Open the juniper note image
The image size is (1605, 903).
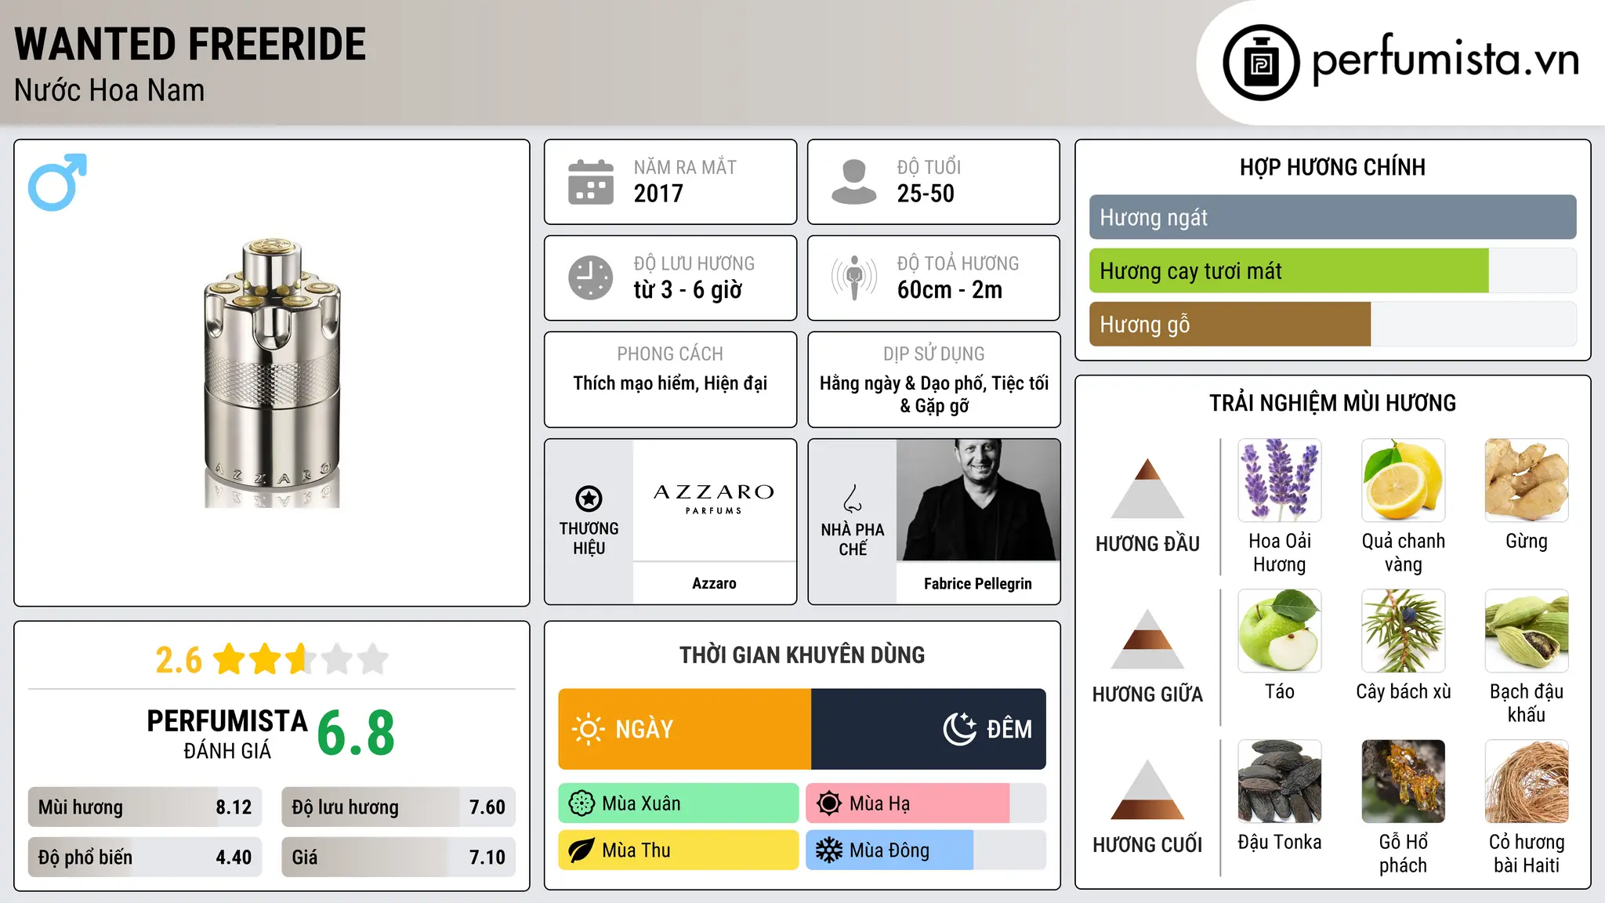[1404, 631]
